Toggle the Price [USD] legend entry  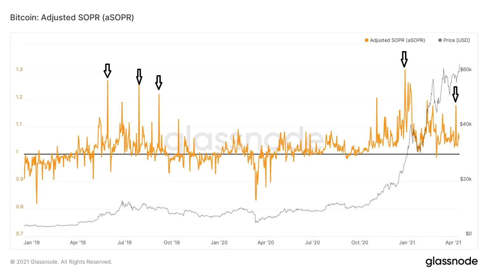[x=454, y=40]
